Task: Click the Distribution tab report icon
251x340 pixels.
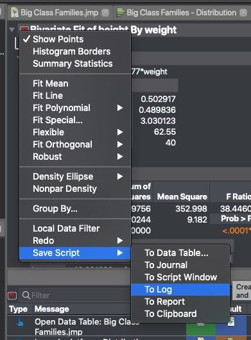Action: click(x=120, y=12)
